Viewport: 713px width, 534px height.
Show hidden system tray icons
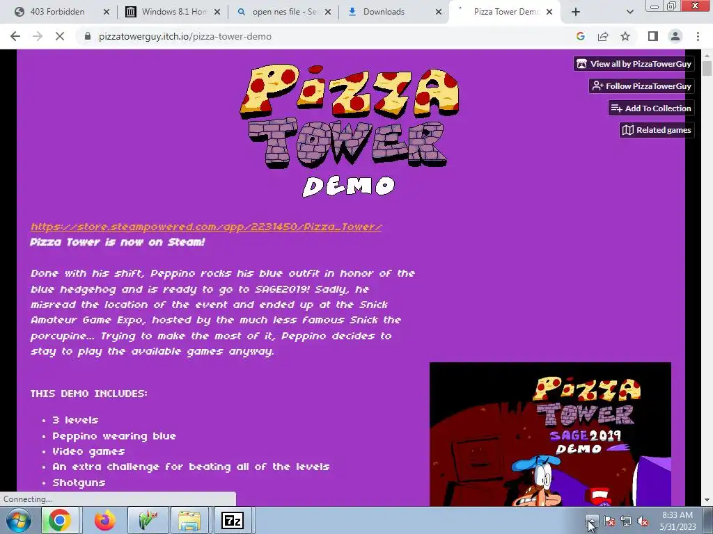pos(592,521)
